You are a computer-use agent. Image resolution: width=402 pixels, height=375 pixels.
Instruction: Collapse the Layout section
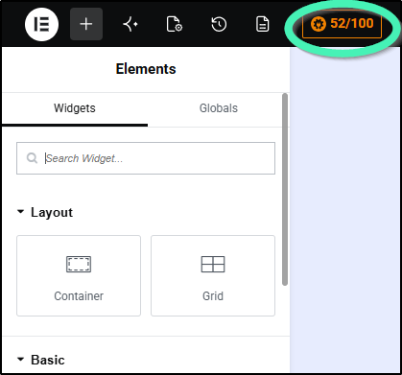pyautogui.click(x=45, y=212)
